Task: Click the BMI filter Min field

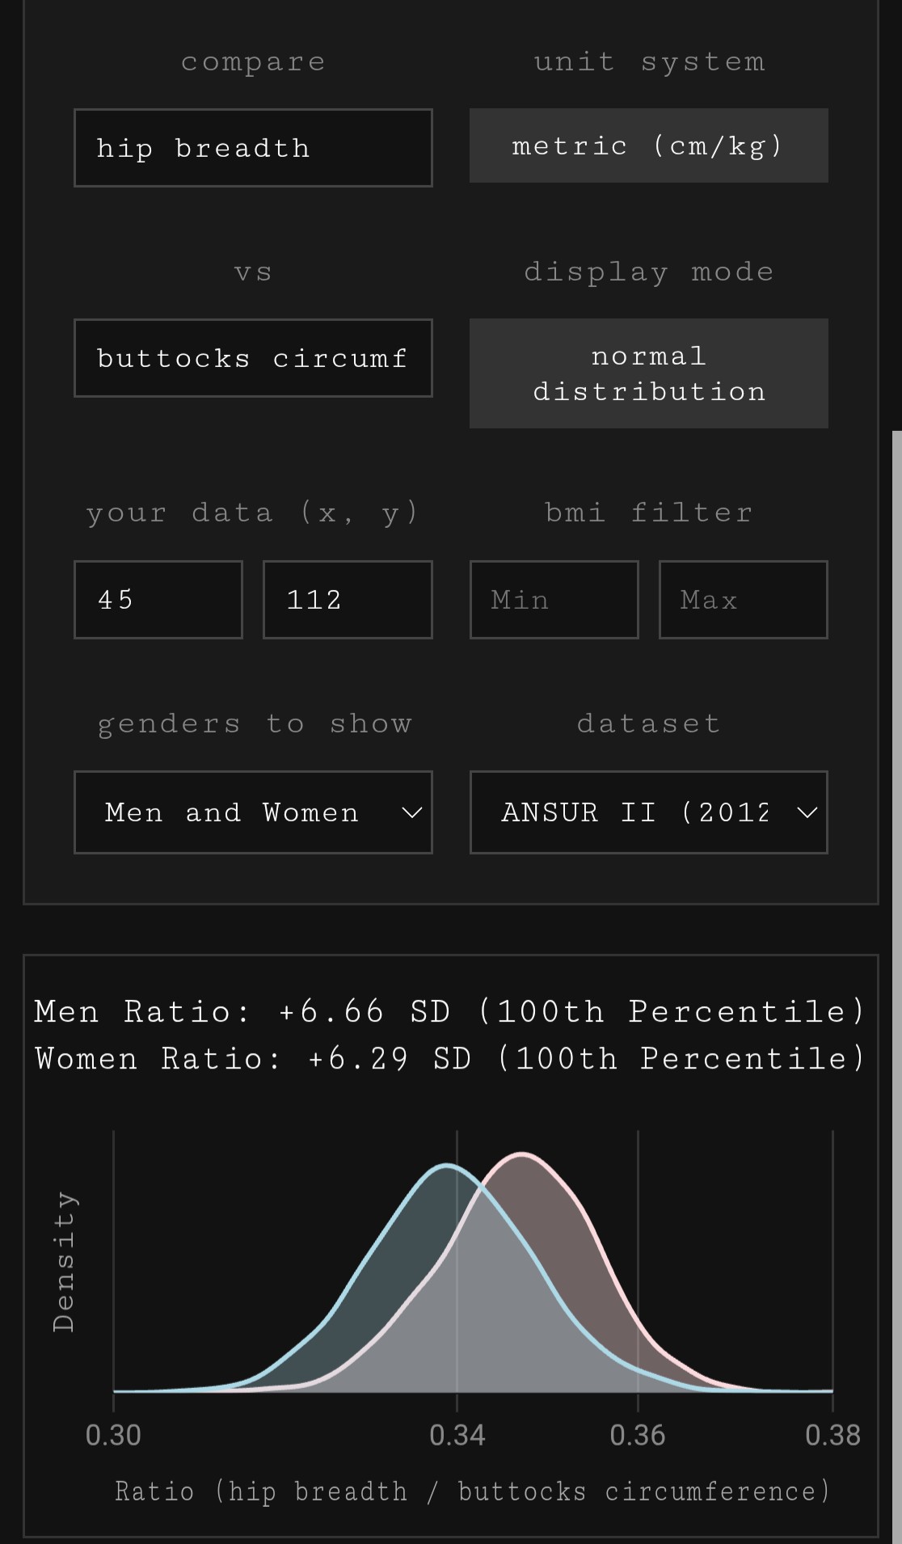Action: click(x=554, y=600)
